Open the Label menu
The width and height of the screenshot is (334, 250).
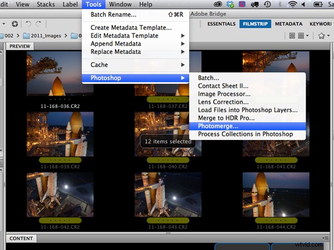pyautogui.click(x=70, y=4)
